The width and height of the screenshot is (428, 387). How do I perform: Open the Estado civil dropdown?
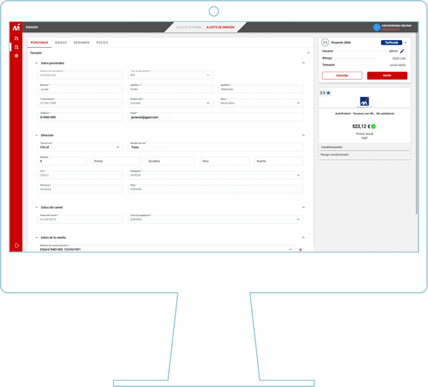(170, 103)
